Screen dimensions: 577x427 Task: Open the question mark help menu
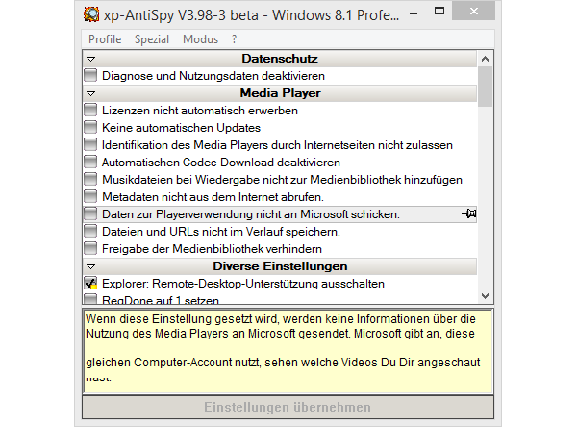234,39
